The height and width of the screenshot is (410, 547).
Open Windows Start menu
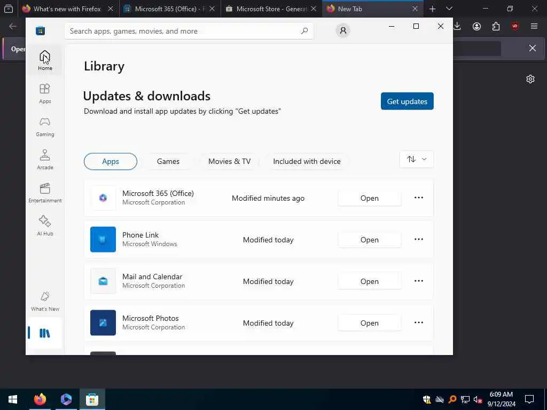(13, 399)
